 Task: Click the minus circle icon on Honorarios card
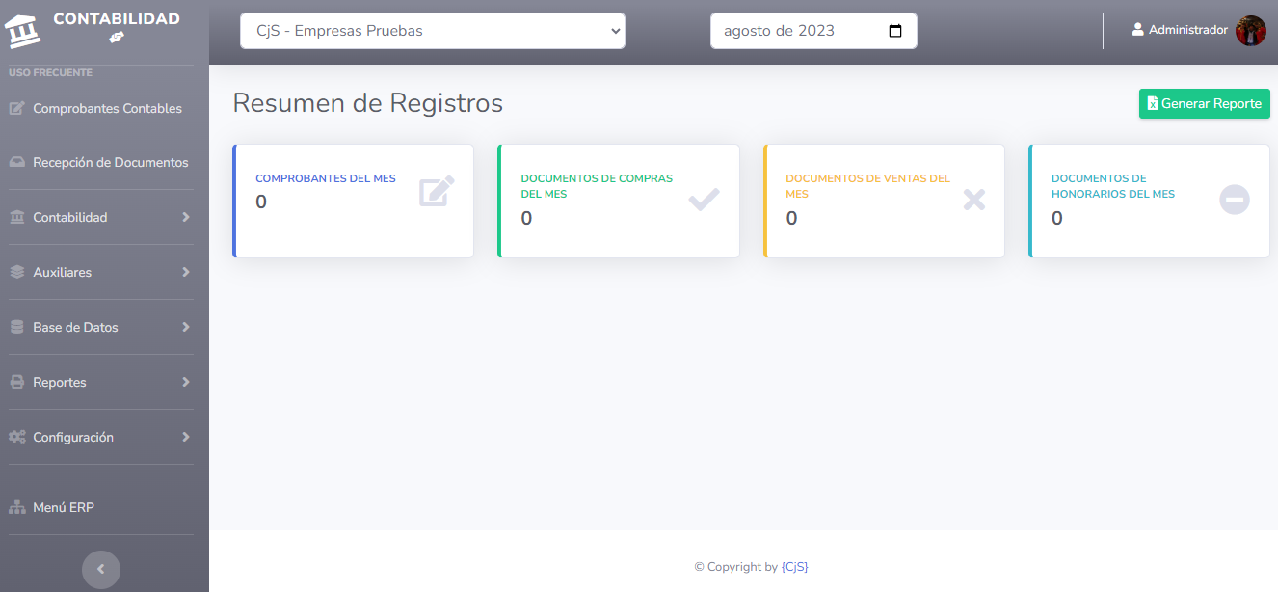click(1234, 200)
